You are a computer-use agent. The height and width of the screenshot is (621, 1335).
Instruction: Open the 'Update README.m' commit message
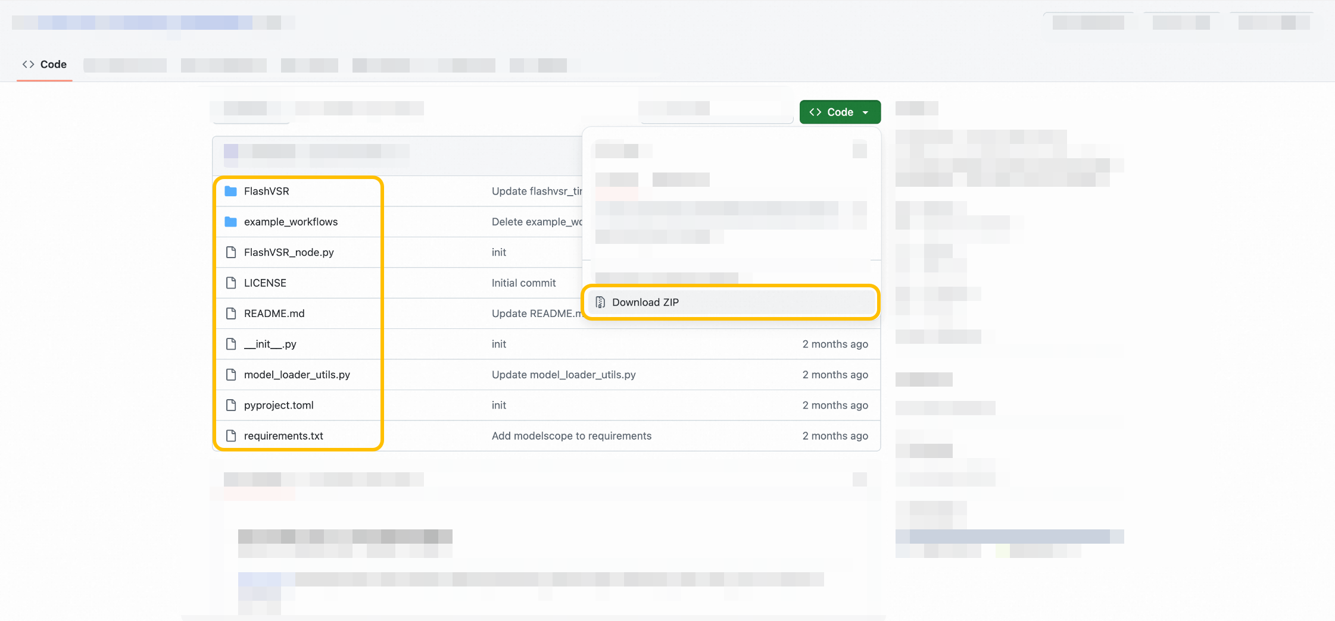(x=537, y=313)
